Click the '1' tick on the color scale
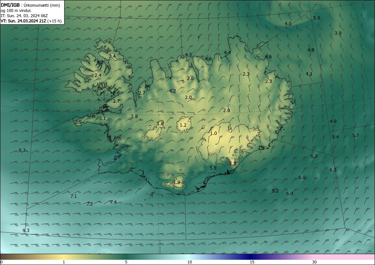This screenshot has height=265, width=375. point(64,262)
